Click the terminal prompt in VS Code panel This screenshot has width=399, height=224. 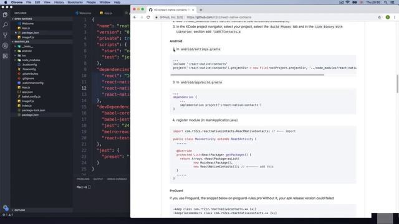coord(83,187)
